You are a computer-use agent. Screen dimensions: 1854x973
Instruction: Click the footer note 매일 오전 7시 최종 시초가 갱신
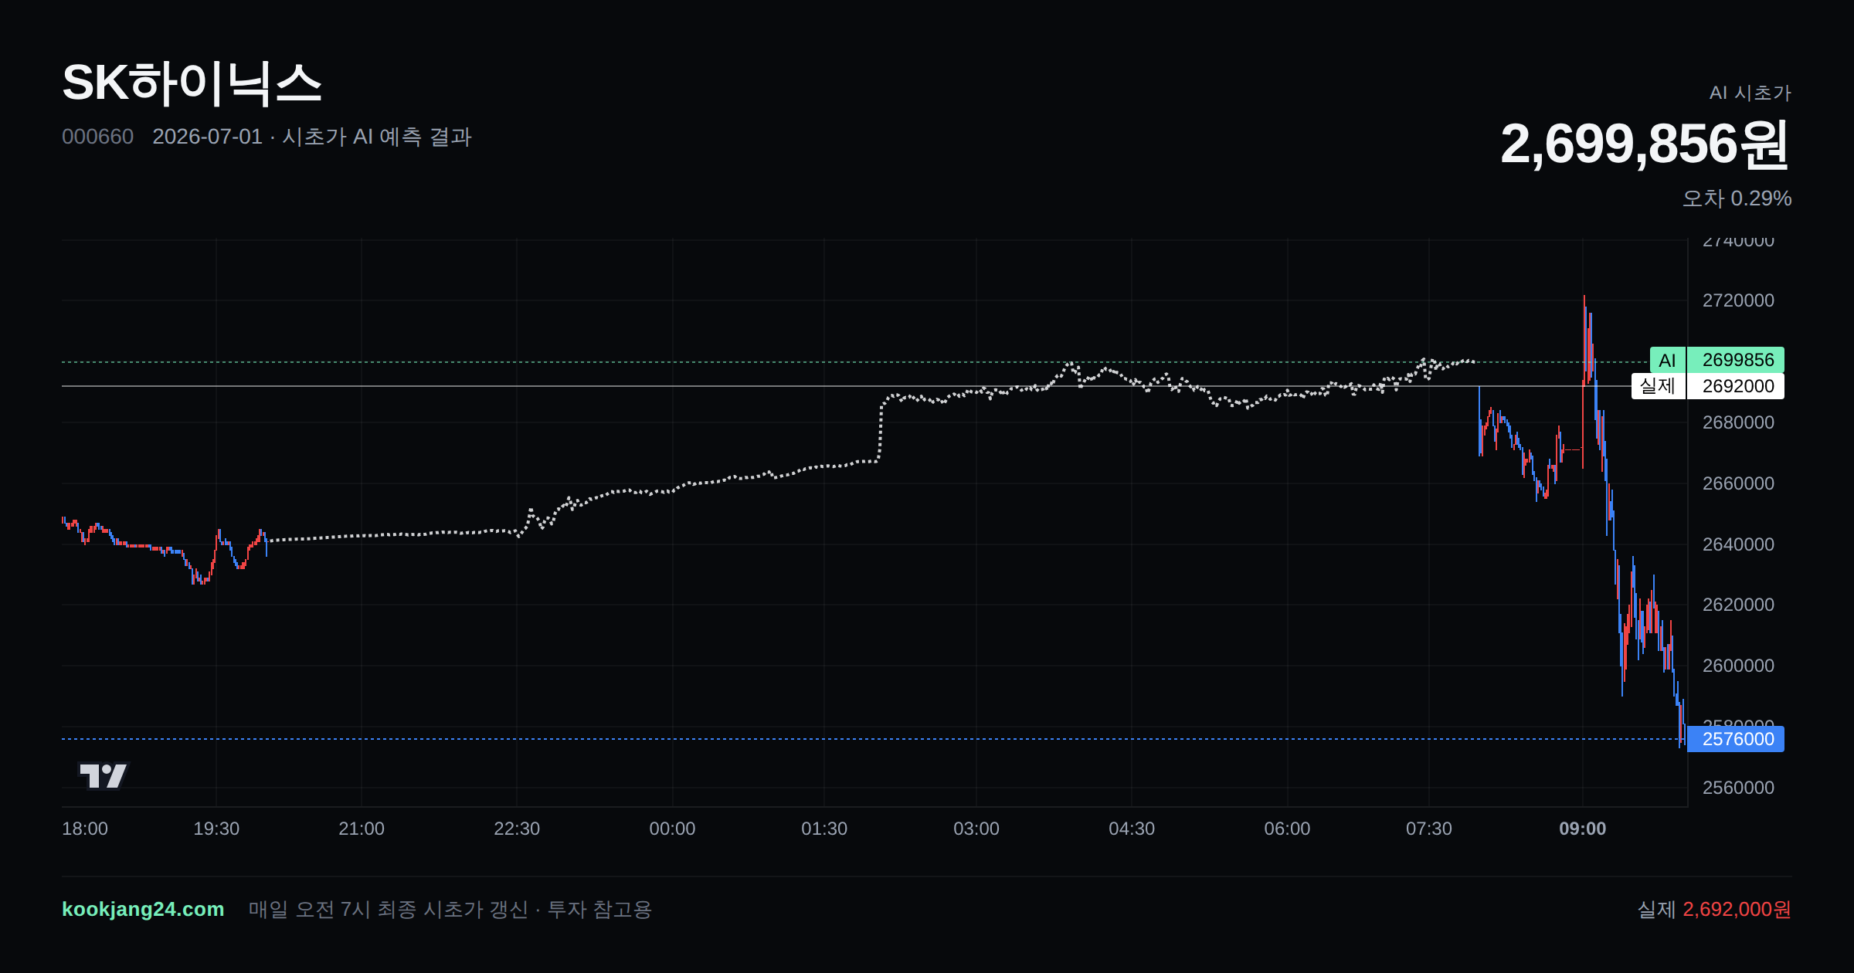click(x=388, y=909)
